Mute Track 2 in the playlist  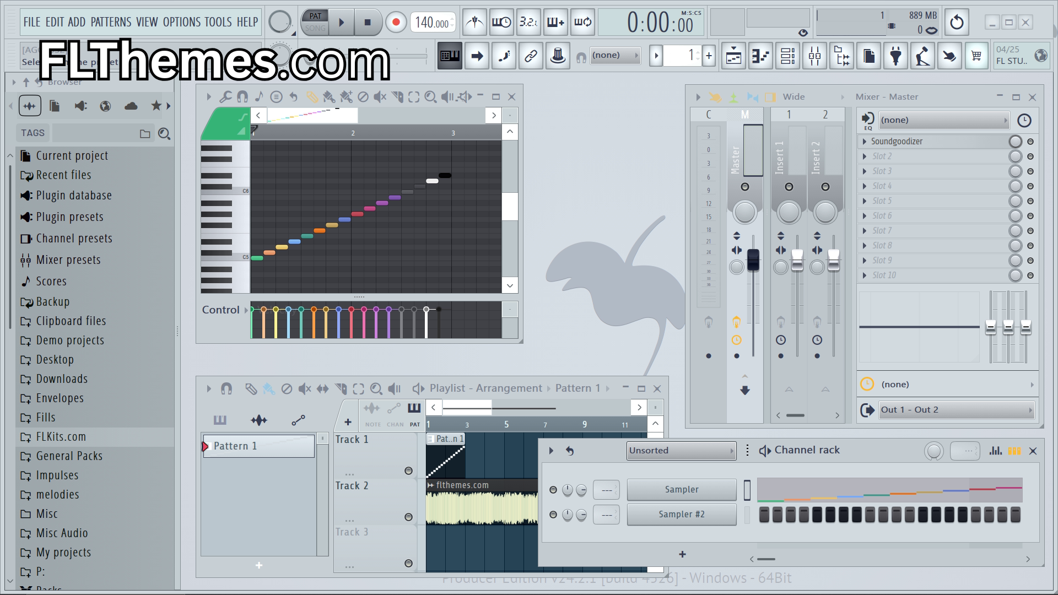tap(408, 517)
